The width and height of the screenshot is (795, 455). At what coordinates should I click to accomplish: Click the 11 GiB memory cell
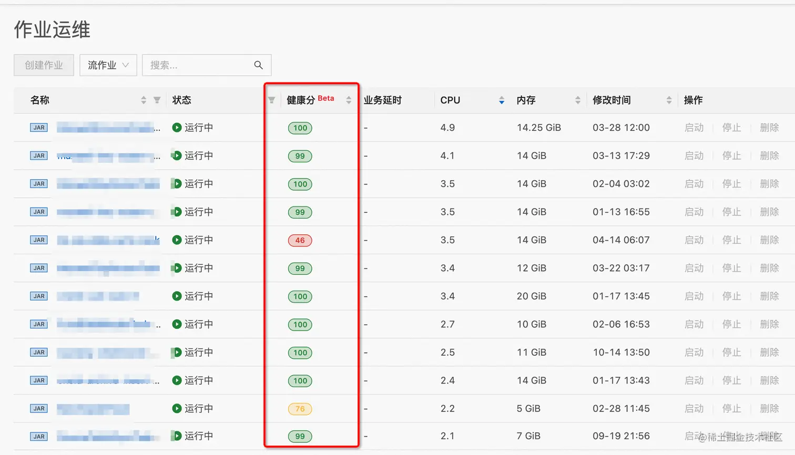(x=532, y=353)
